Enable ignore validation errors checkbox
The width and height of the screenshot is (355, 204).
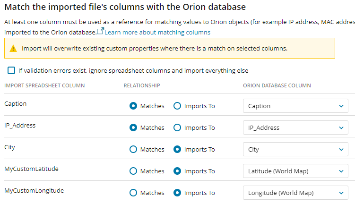pos(11,70)
